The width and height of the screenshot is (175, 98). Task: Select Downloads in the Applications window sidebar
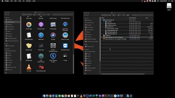pos(11,27)
